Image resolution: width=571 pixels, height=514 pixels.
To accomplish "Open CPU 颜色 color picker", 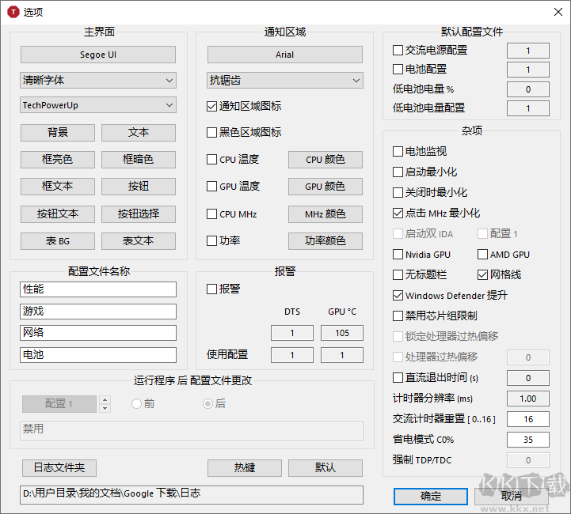I will pos(325,160).
